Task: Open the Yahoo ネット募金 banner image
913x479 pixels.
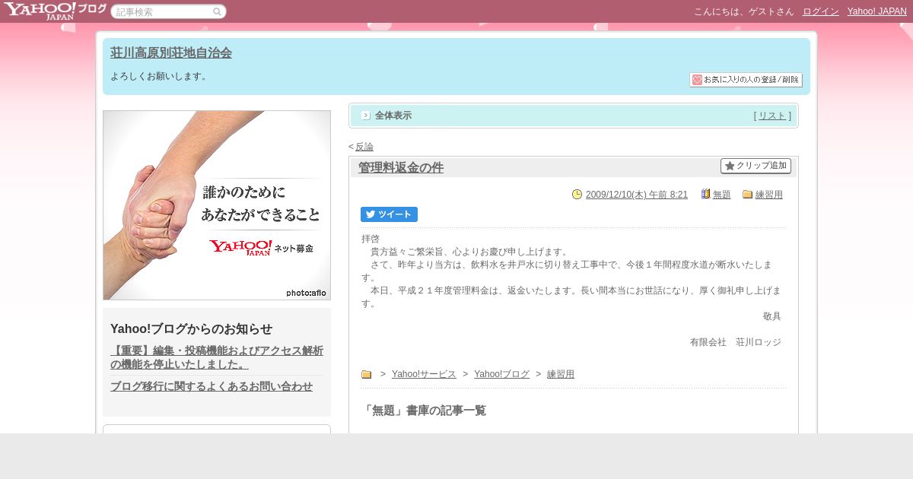Action: (217, 205)
